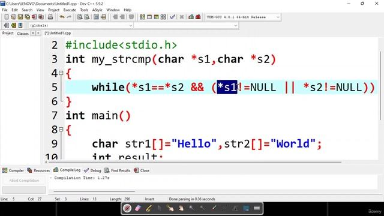This screenshot has width=384, height=216.
Task: Open Find via the toolbar magnifier icon
Action: 80,17
